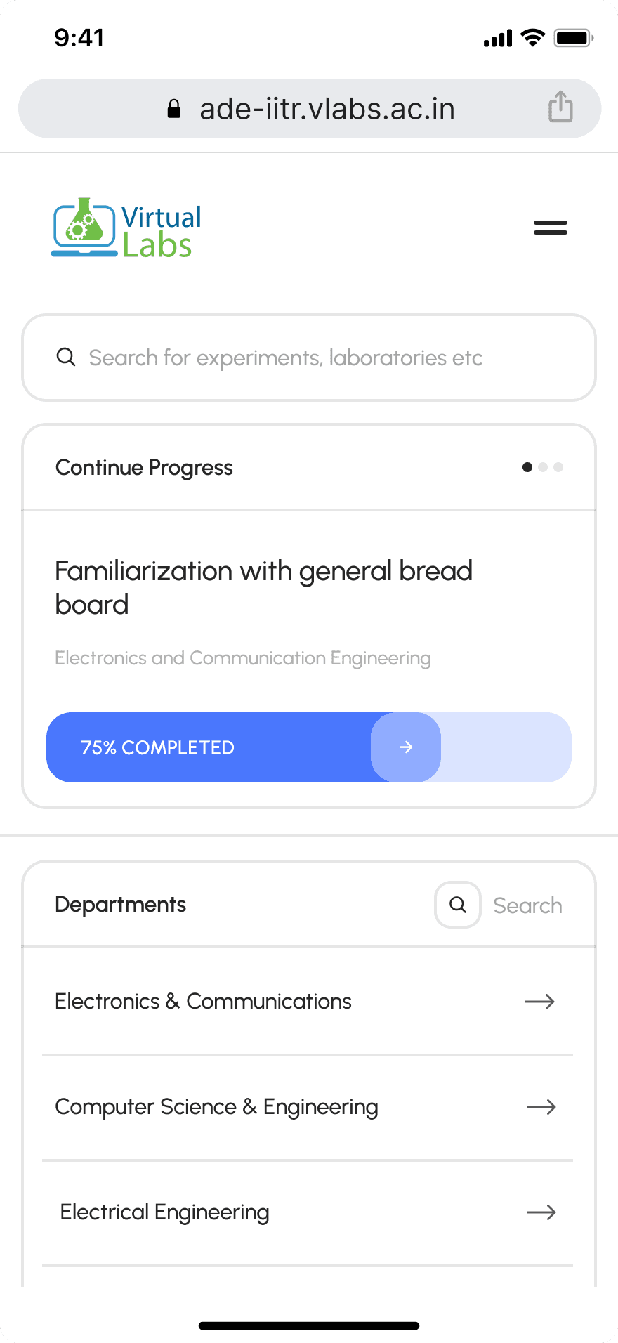Open Electronics & Communications department
618x1343 pixels.
(308, 1002)
